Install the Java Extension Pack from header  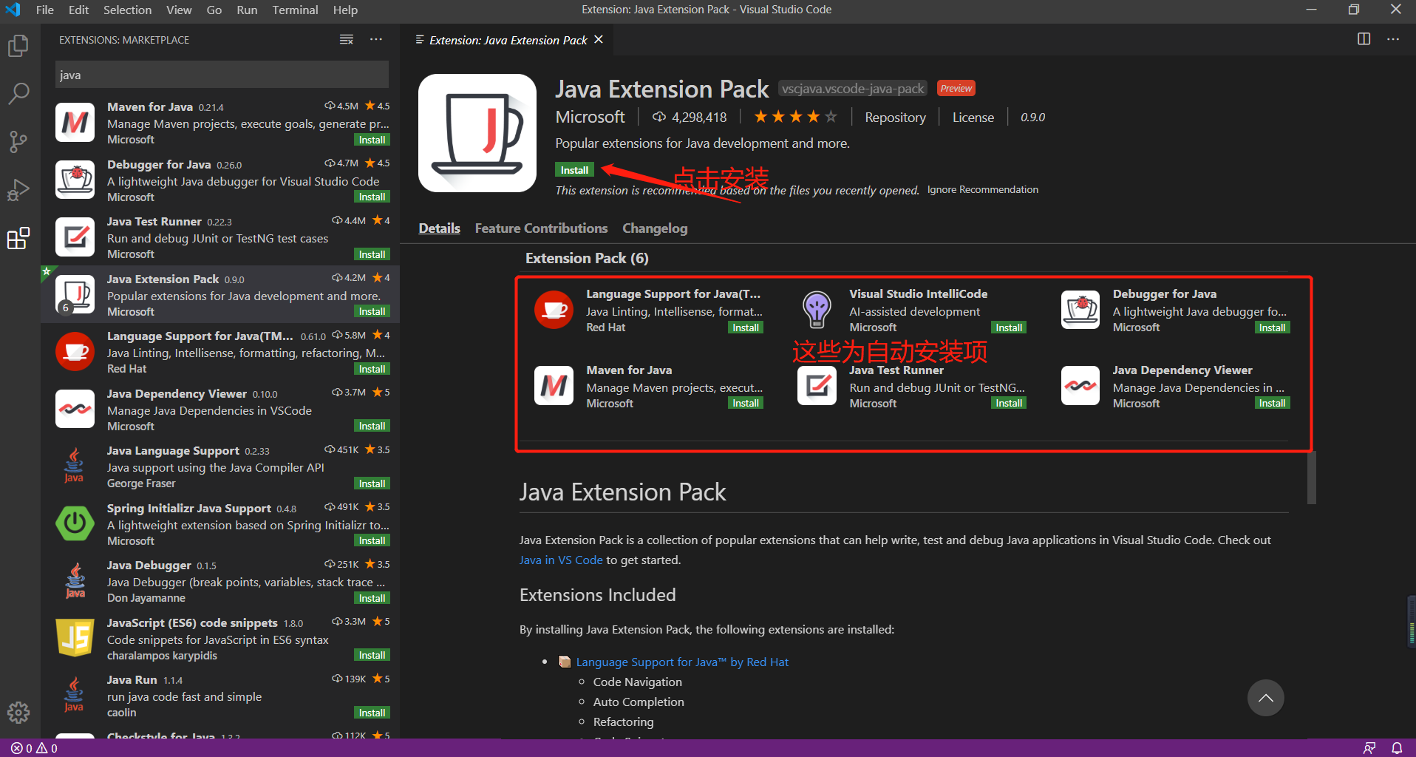click(x=574, y=170)
